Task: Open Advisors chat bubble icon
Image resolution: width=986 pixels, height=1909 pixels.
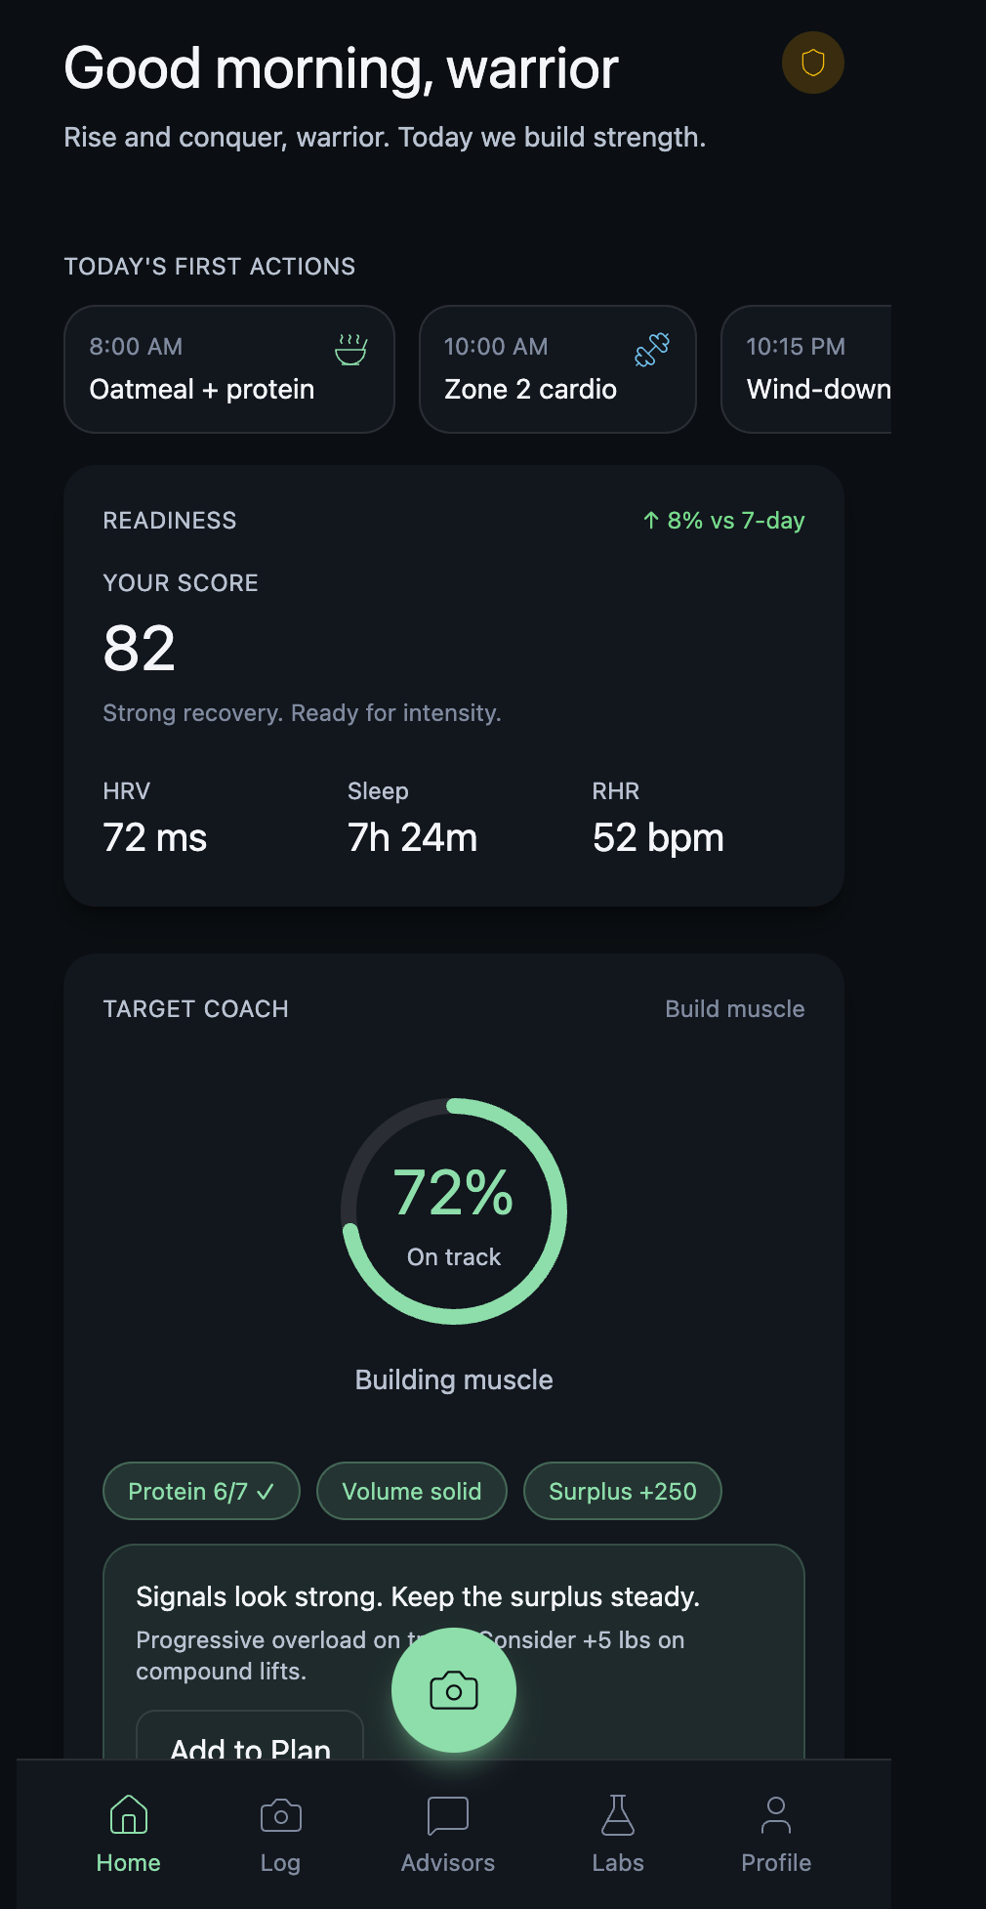Action: (x=448, y=1815)
